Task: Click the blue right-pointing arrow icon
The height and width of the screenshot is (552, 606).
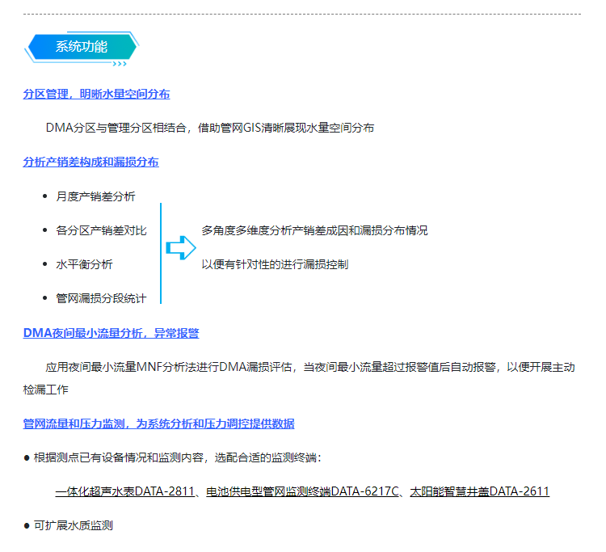Action: point(180,247)
